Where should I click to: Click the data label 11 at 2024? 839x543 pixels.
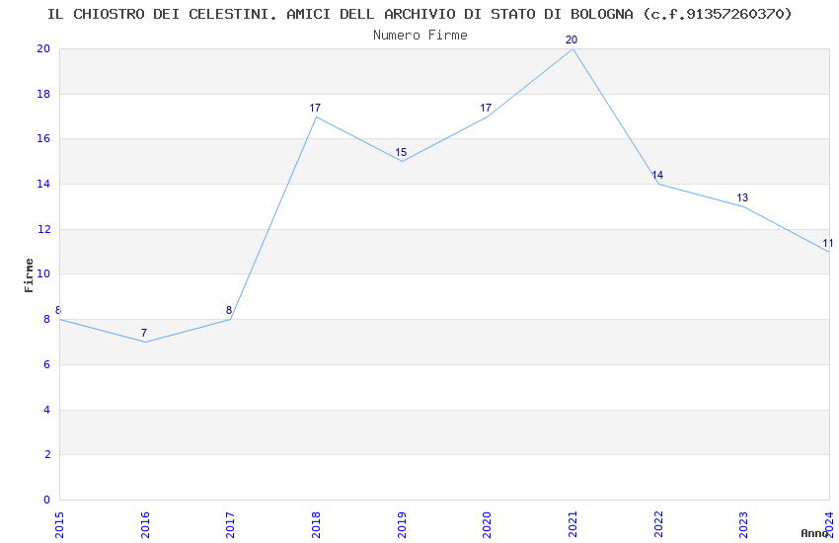(x=828, y=244)
